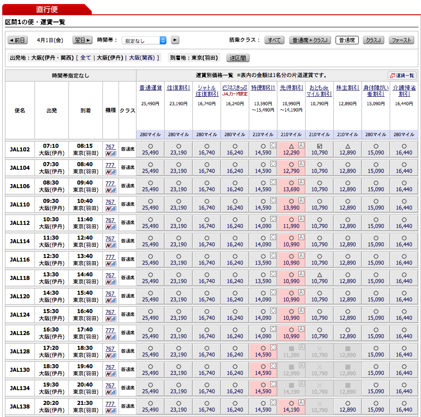Select クラスJ class filter

click(x=373, y=40)
